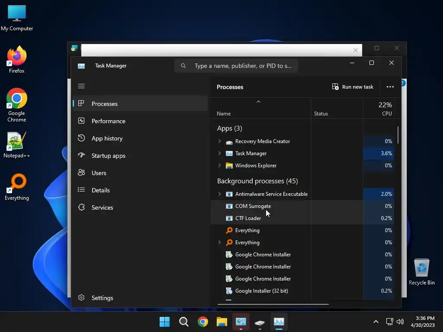Click the Services puzzle icon

[81, 207]
